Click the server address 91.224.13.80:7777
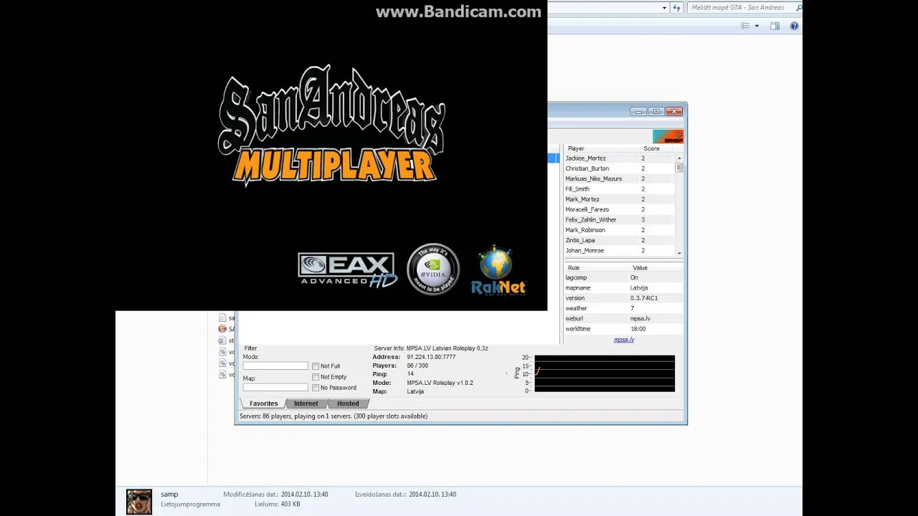The width and height of the screenshot is (918, 516). [x=431, y=357]
